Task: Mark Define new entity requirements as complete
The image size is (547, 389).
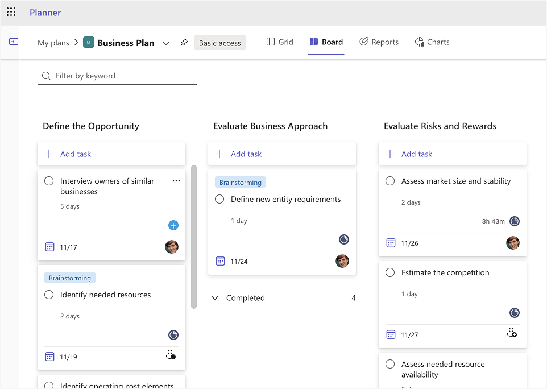Action: (219, 199)
